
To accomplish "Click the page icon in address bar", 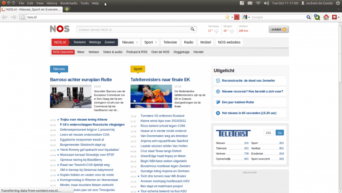I will point(23,17).
